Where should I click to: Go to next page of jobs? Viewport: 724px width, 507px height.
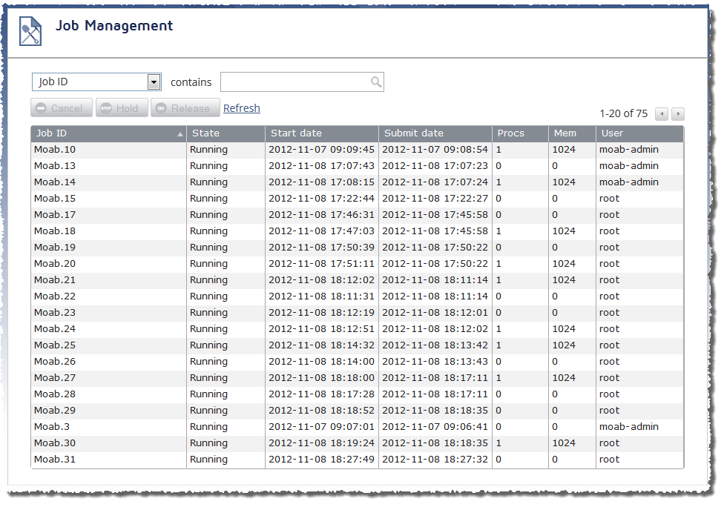(x=678, y=113)
